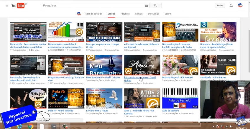The image size is (250, 129).
Task: Switch to the Canais tab
Action: click(x=139, y=14)
